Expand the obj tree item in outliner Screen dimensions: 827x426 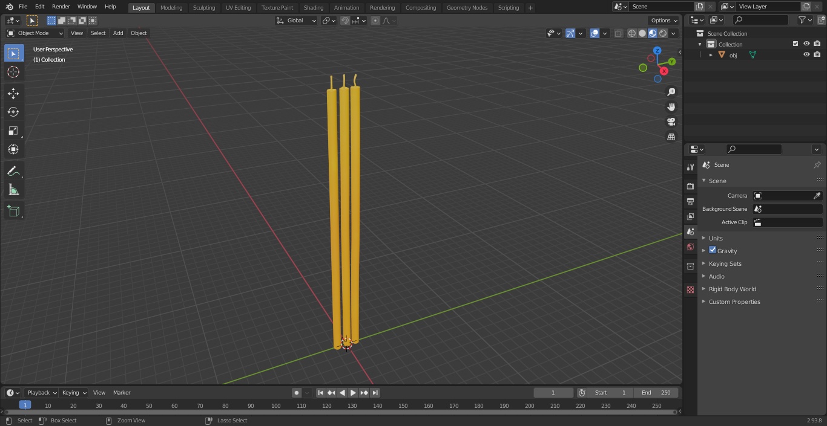711,55
